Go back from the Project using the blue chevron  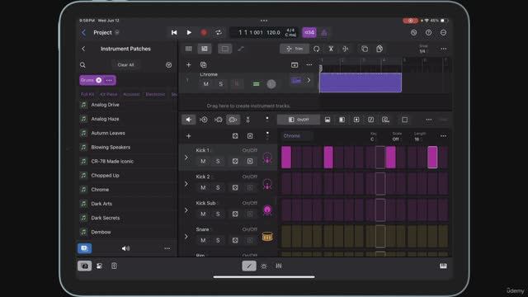[x=83, y=33]
